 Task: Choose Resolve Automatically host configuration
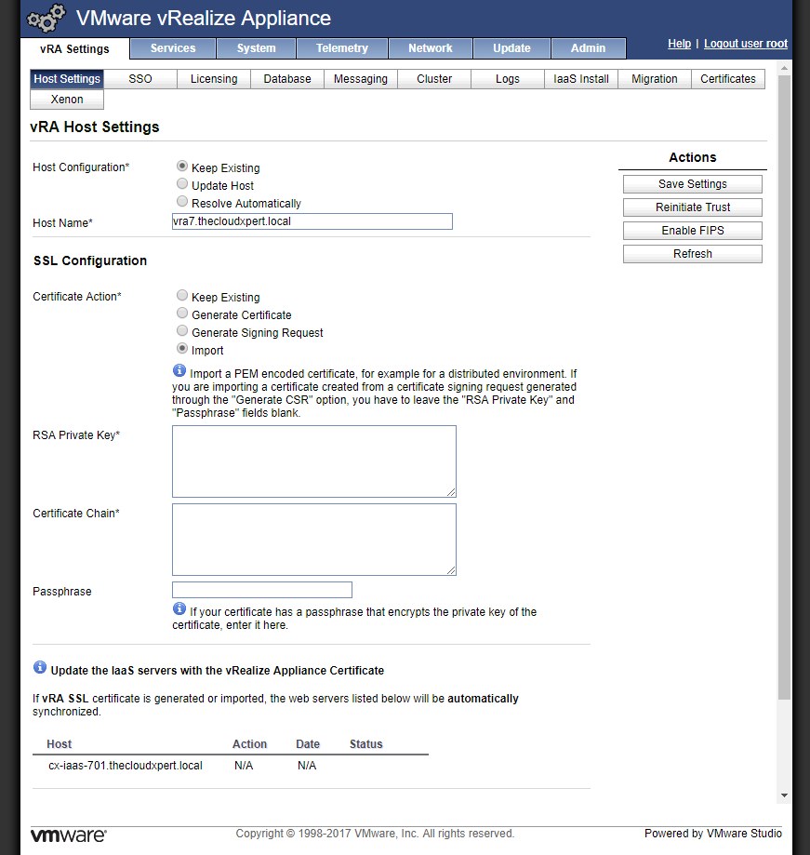click(x=182, y=202)
